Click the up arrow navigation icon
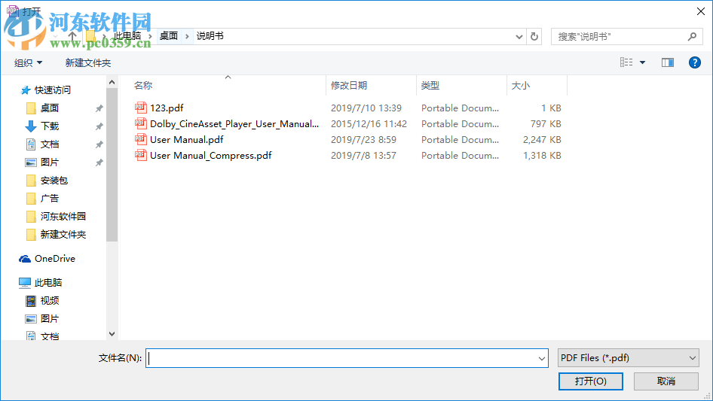Screen dimensions: 713x401 tap(72, 36)
